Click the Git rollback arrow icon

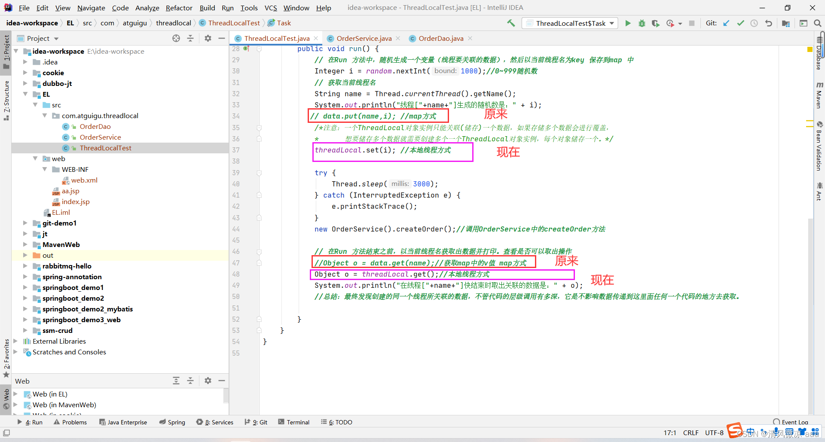point(768,23)
